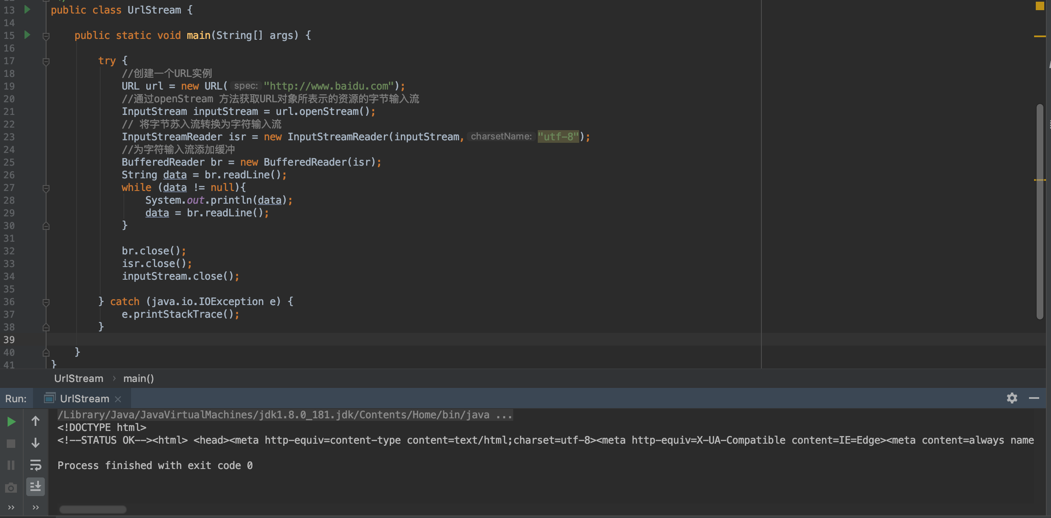1051x518 pixels.
Task: Collapse the while loop fold marker
Action: point(46,188)
